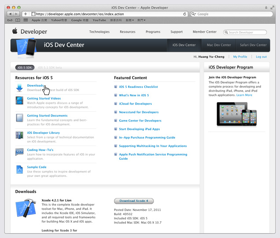Open Supporting Multitasking In Your Applications
This screenshot has height=238, width=280.
click(153, 146)
